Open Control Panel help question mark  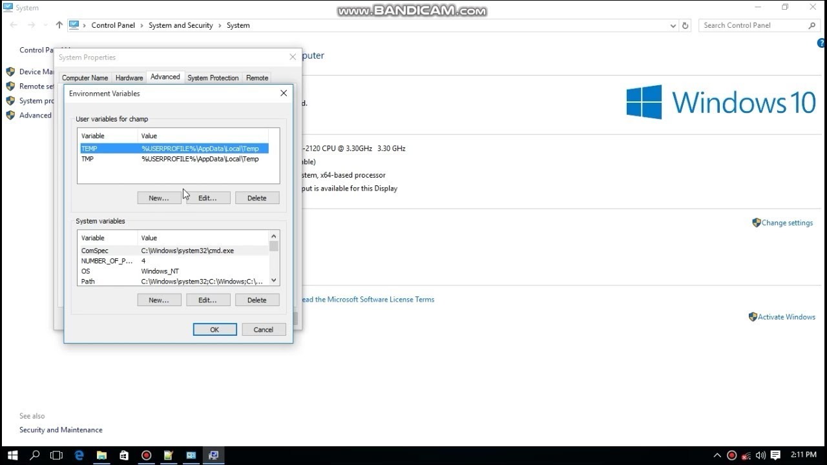click(x=822, y=43)
